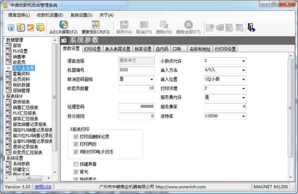Click the 使用USB link in status bar

coord(41,187)
